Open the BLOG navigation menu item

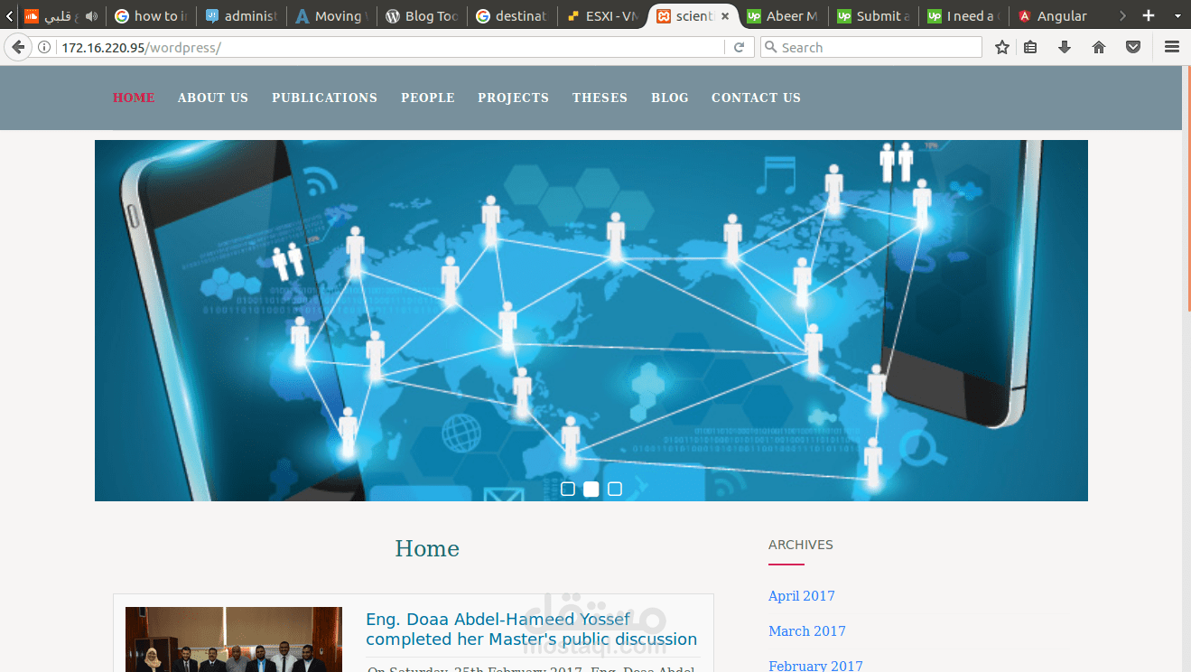tap(669, 98)
